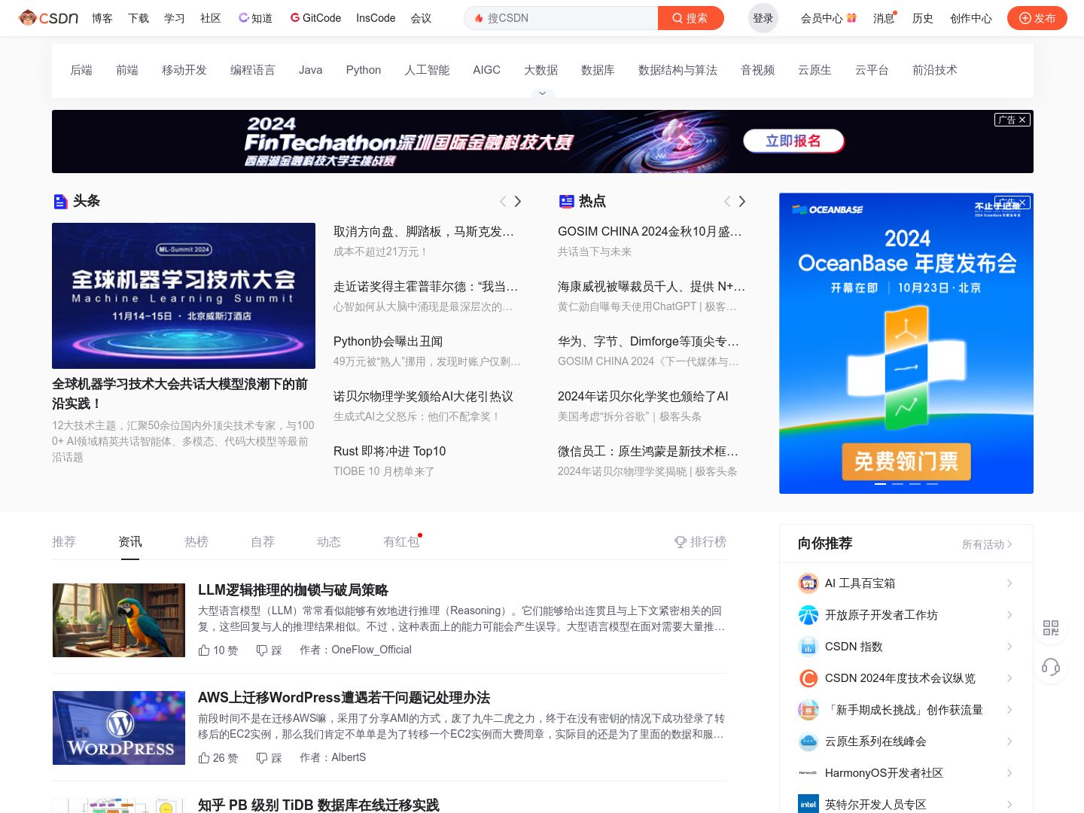Open the parrot thumbnail of LLM article

tap(119, 620)
